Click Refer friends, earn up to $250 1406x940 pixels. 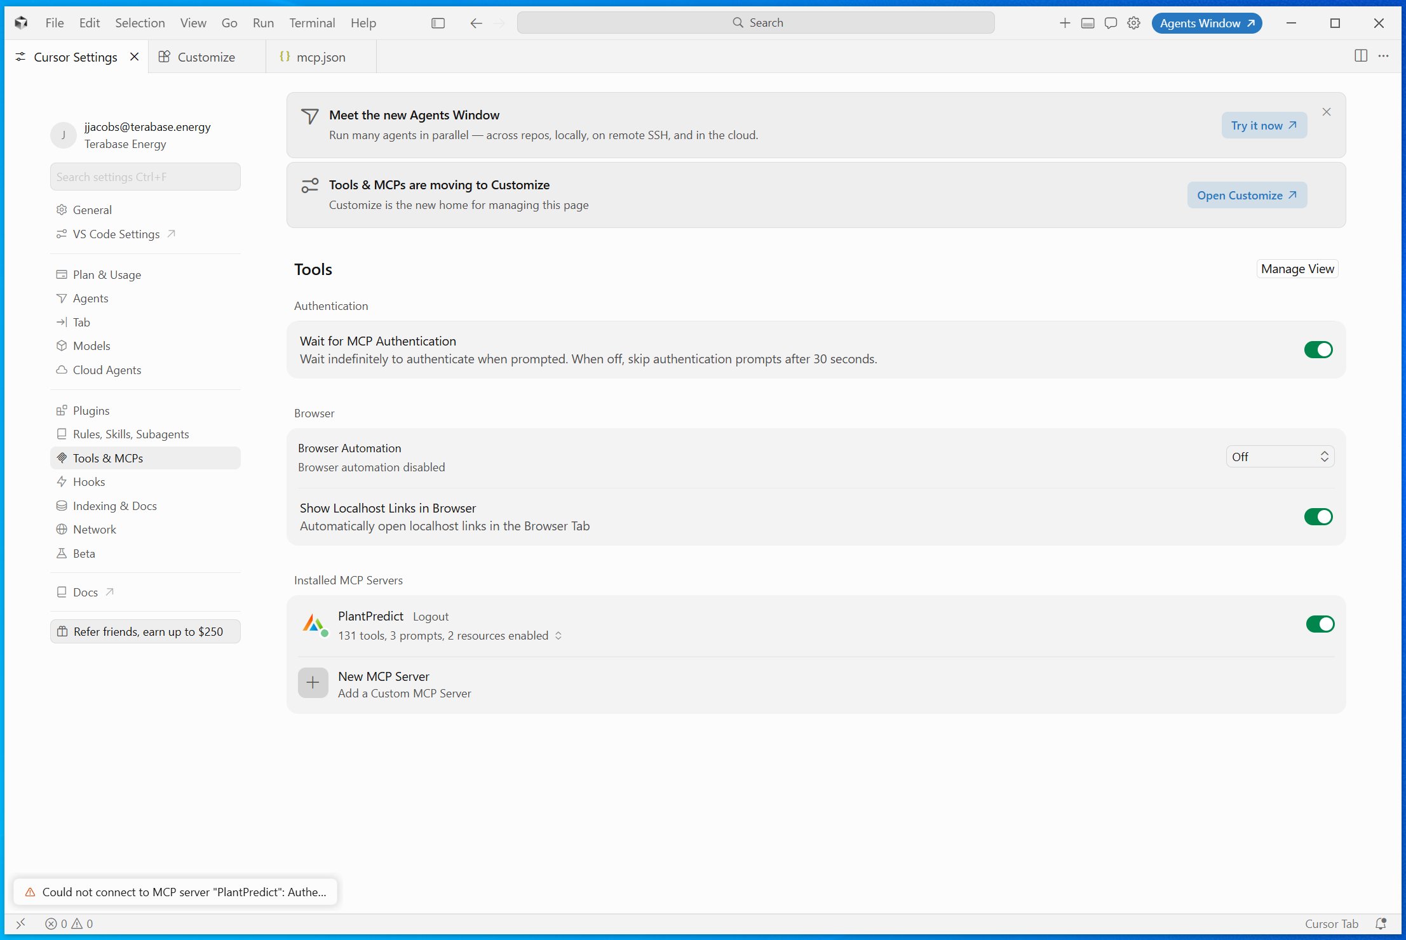point(145,631)
